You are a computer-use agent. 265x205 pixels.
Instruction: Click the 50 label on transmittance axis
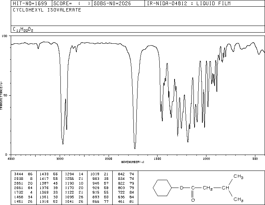[6, 95]
